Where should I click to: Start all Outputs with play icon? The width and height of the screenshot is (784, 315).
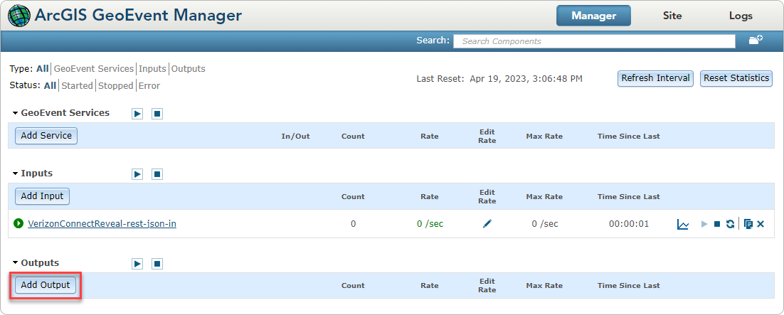tap(137, 264)
